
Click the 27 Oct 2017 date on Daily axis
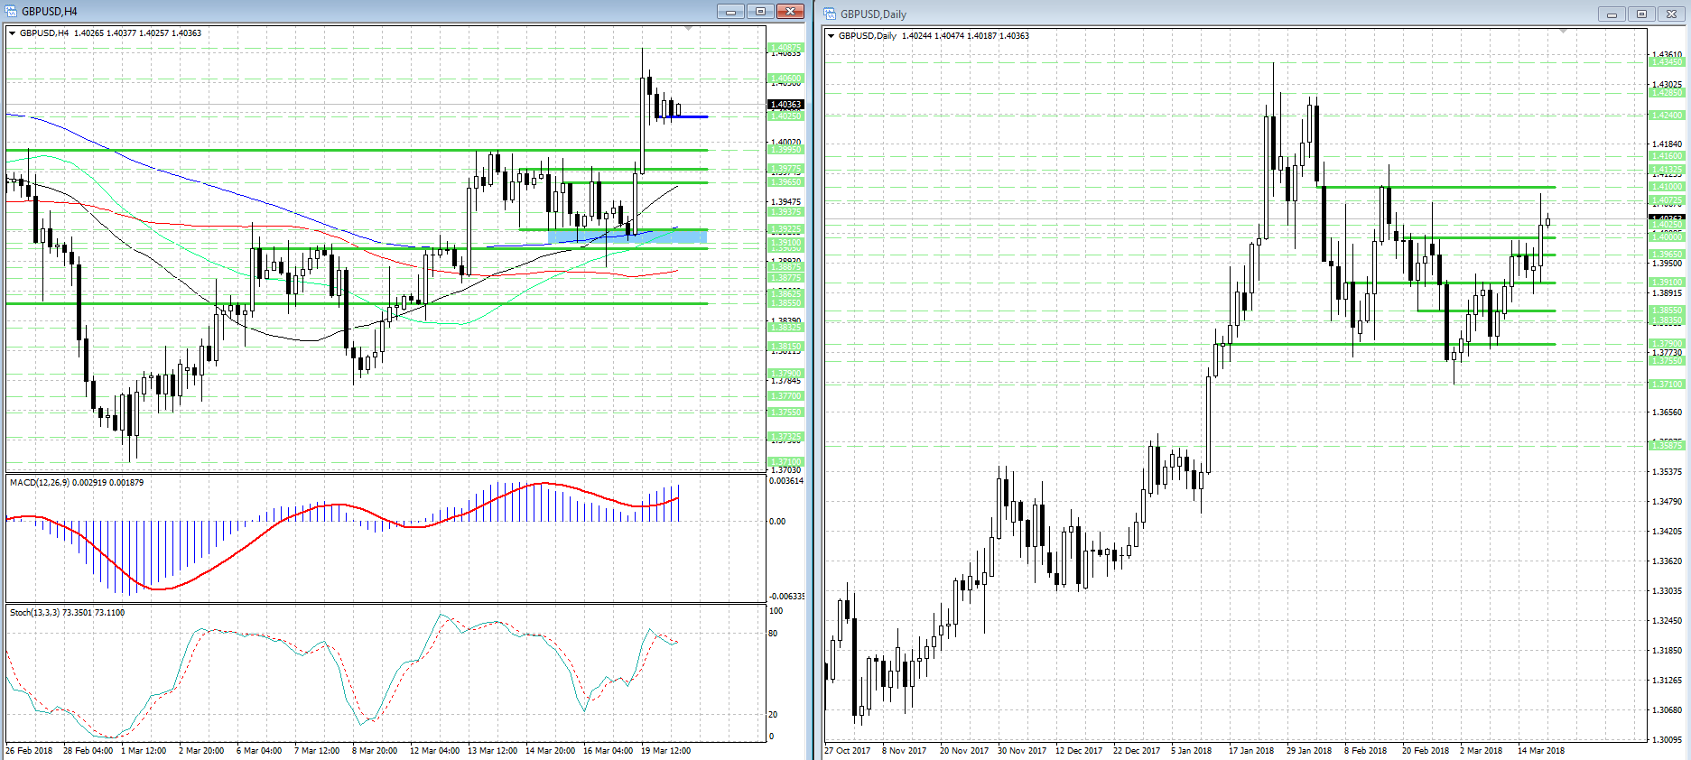[x=848, y=751]
